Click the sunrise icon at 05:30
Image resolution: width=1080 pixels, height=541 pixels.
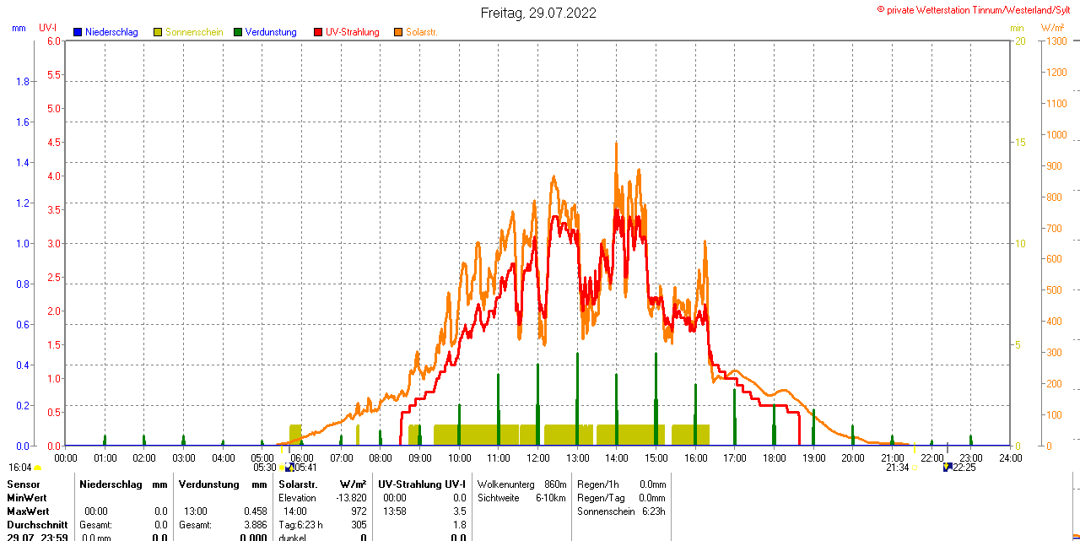point(281,467)
